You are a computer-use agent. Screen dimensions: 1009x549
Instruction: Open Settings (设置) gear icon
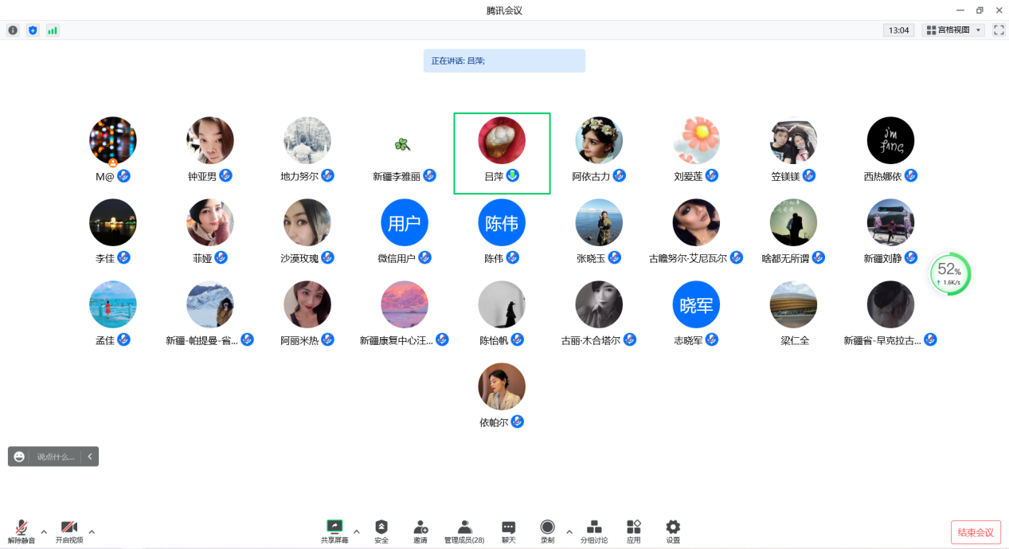point(673,527)
